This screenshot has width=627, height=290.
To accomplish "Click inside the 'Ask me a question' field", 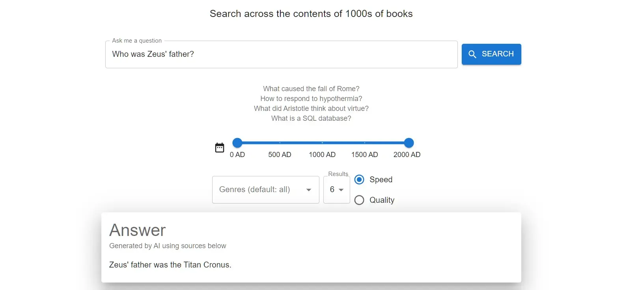I will coord(281,54).
